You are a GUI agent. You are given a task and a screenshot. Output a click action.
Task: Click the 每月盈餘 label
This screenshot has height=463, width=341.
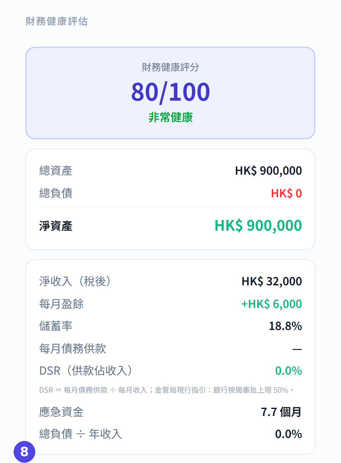click(61, 304)
